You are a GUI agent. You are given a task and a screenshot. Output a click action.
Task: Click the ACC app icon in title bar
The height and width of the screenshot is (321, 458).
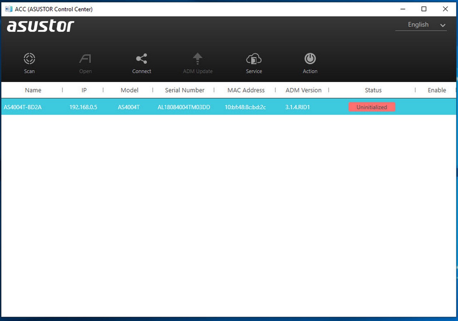coord(9,9)
